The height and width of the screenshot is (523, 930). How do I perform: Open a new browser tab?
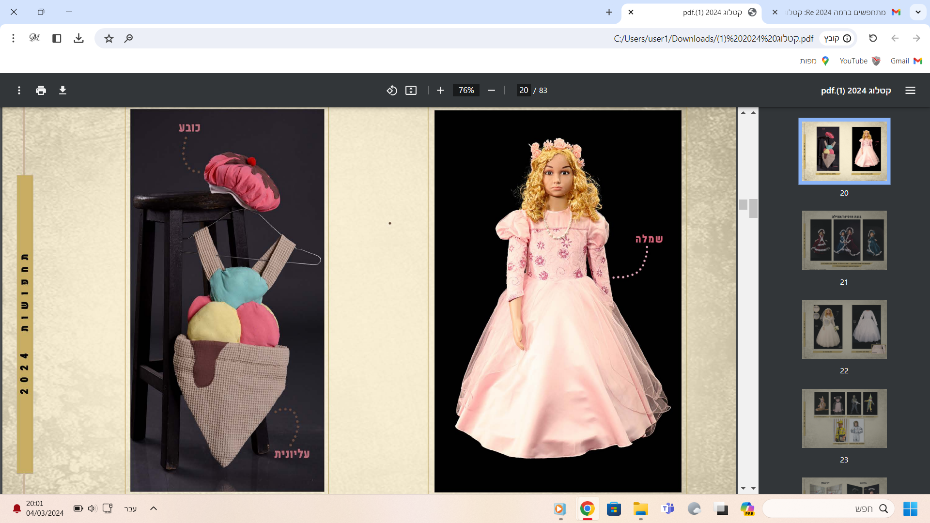[x=609, y=12]
